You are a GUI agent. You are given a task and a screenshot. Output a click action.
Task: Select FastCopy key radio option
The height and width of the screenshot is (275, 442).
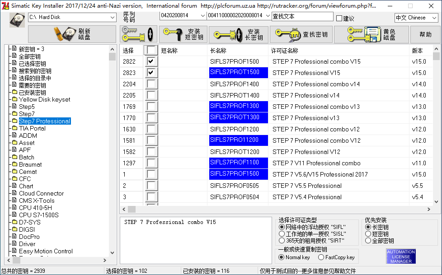pyautogui.click(x=321, y=257)
